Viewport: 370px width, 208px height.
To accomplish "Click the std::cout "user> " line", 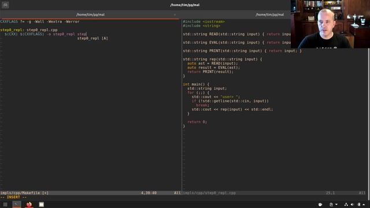I will click(216, 97).
